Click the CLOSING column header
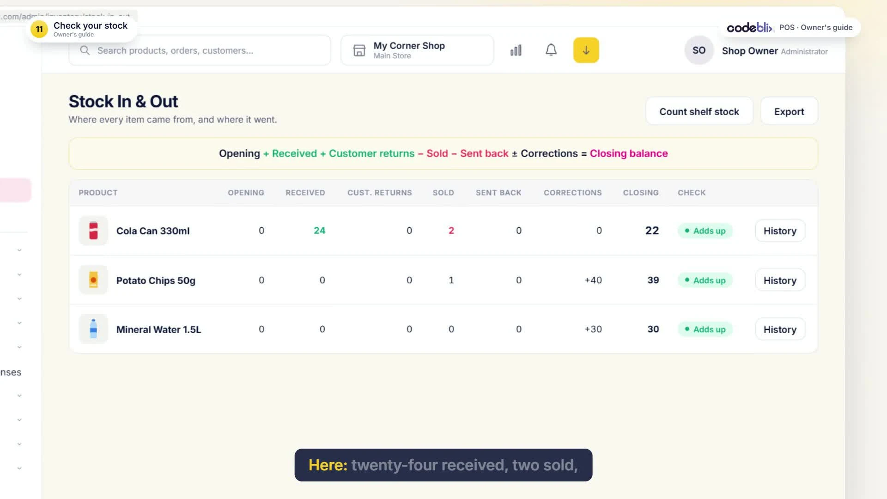Image resolution: width=887 pixels, height=499 pixels. point(641,193)
